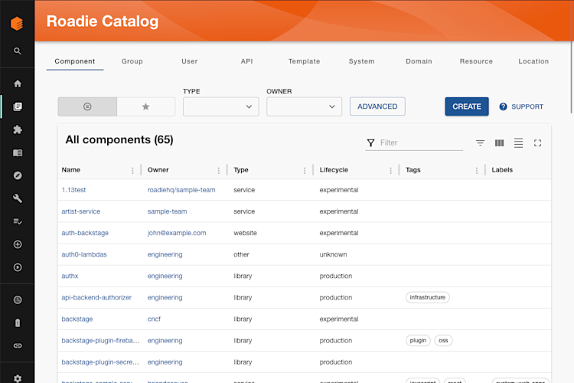Open the auth-backstage component
Screen dimensions: 574x383
[x=85, y=233]
